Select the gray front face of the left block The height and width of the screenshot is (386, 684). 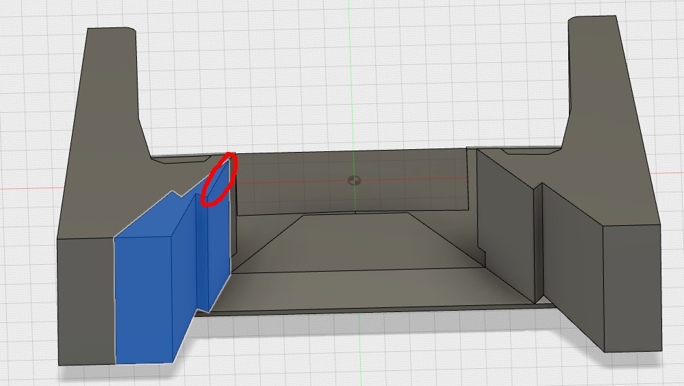click(x=86, y=301)
